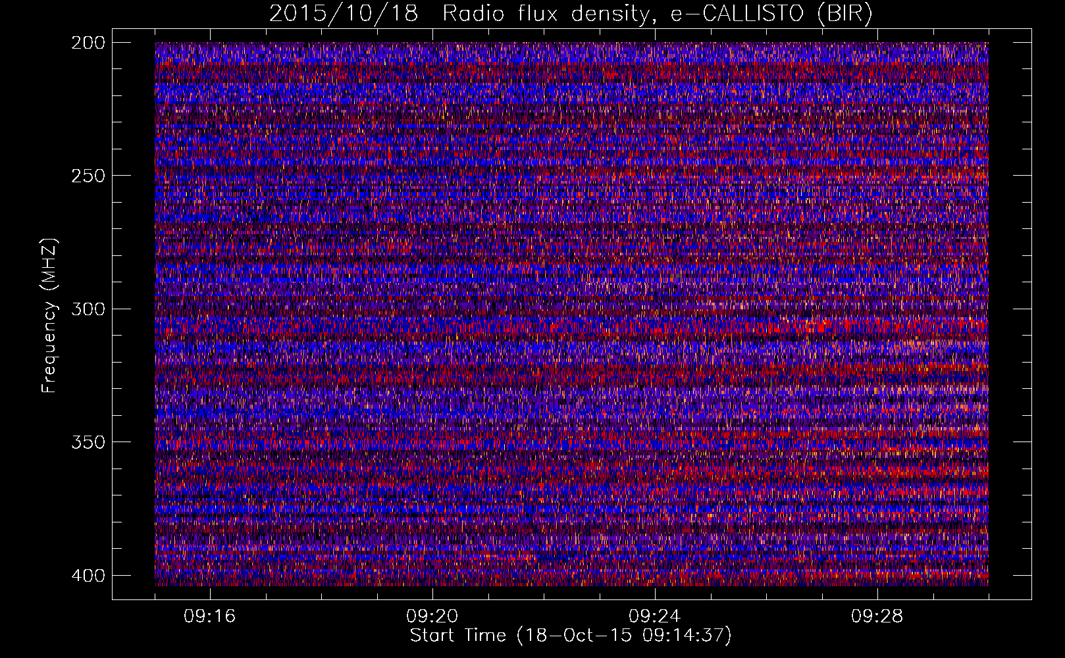Image resolution: width=1065 pixels, height=658 pixels.
Task: Select the 400 frequency tick label
Action: click(x=88, y=576)
